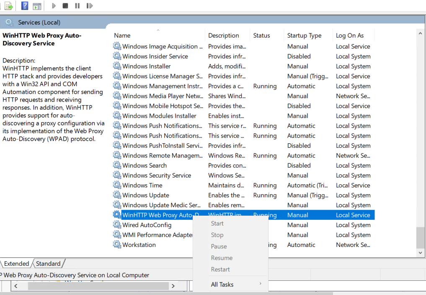Click the horizontal scrollbar right arrow
426x295 pixels.
[173, 286]
